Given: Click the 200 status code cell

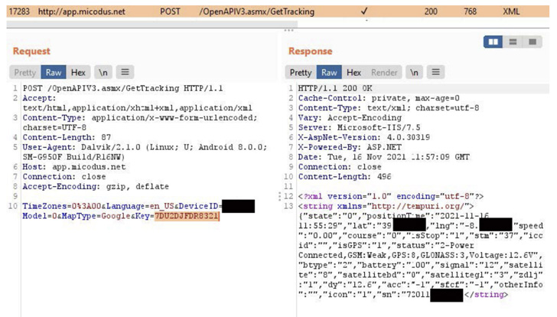Looking at the screenshot, I should click(x=432, y=12).
